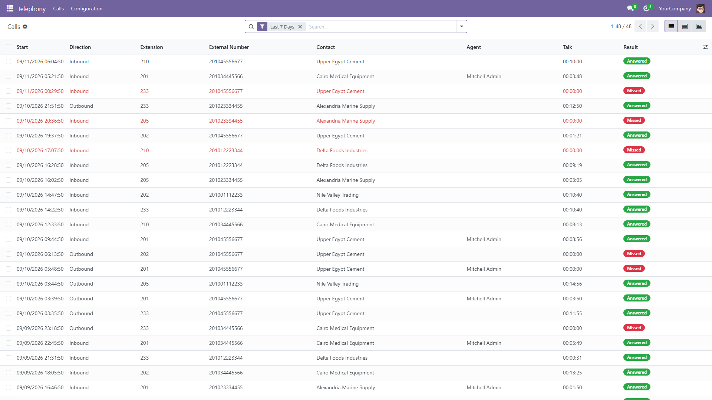
Task: Remove the Last 7 Days filter
Action: pos(300,27)
